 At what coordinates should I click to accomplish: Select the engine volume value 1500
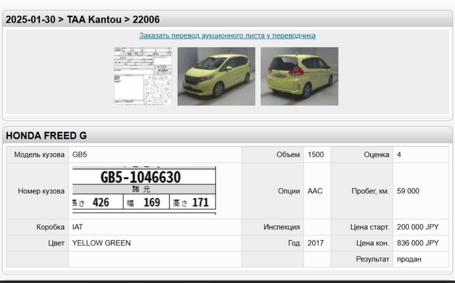point(314,155)
